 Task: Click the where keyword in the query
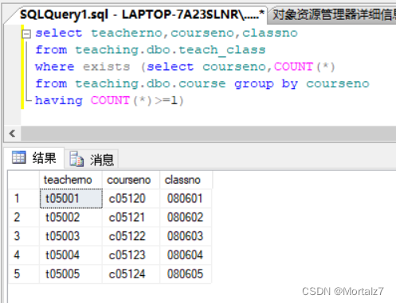coord(54,67)
